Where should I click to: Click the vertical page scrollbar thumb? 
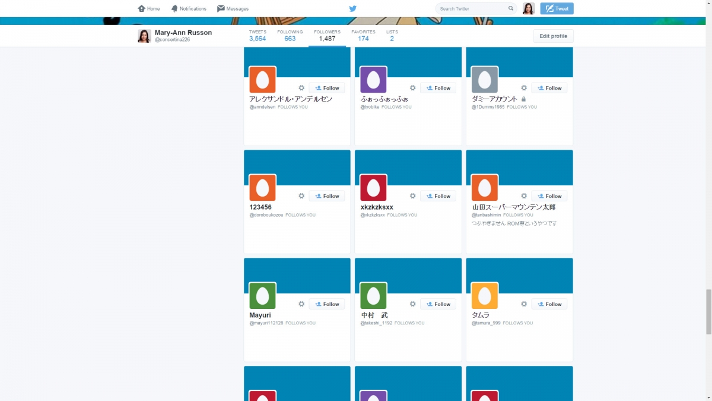click(x=708, y=311)
